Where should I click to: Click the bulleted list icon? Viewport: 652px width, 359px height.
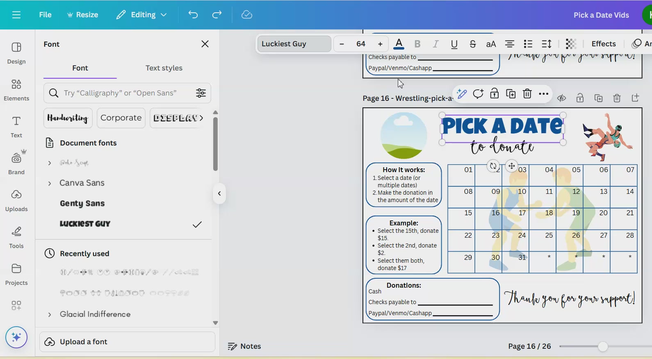pos(528,44)
